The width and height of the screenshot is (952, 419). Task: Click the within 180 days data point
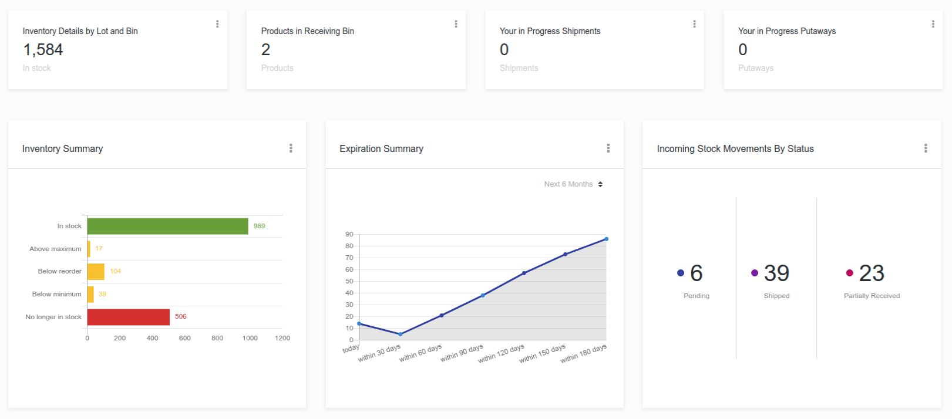pos(606,239)
